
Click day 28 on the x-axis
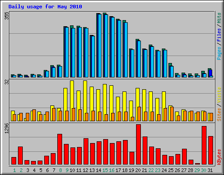(x=190, y=170)
